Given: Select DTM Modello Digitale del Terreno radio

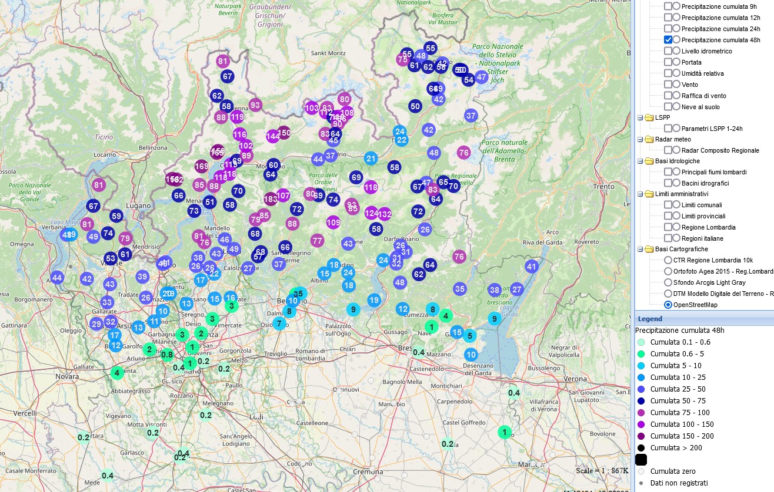Looking at the screenshot, I should click(668, 294).
